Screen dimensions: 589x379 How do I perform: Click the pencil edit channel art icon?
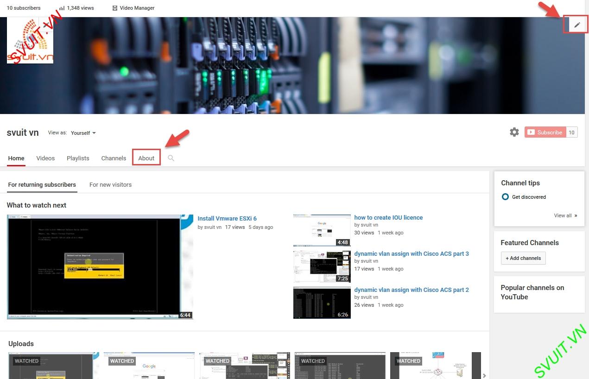(x=577, y=25)
